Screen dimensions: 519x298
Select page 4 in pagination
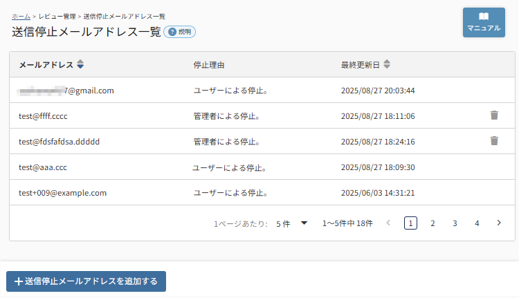[x=477, y=223]
